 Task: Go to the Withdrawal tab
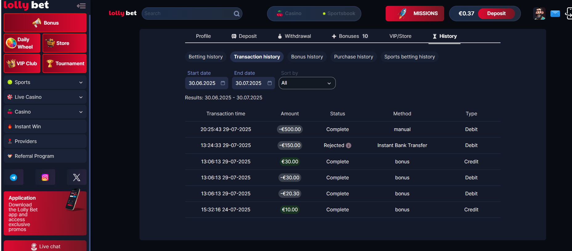coord(294,36)
